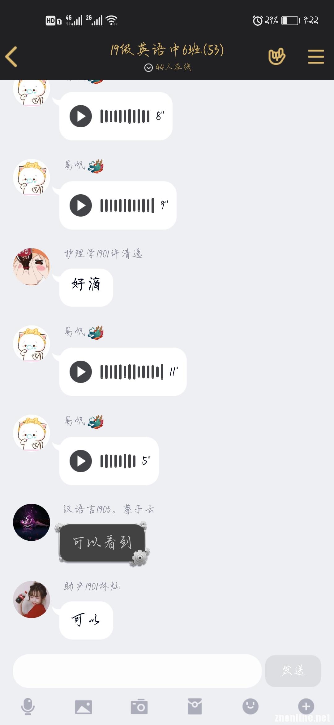Tap the gold hand gesture icon
Viewport: 334px width, 725px height.
[x=277, y=56]
